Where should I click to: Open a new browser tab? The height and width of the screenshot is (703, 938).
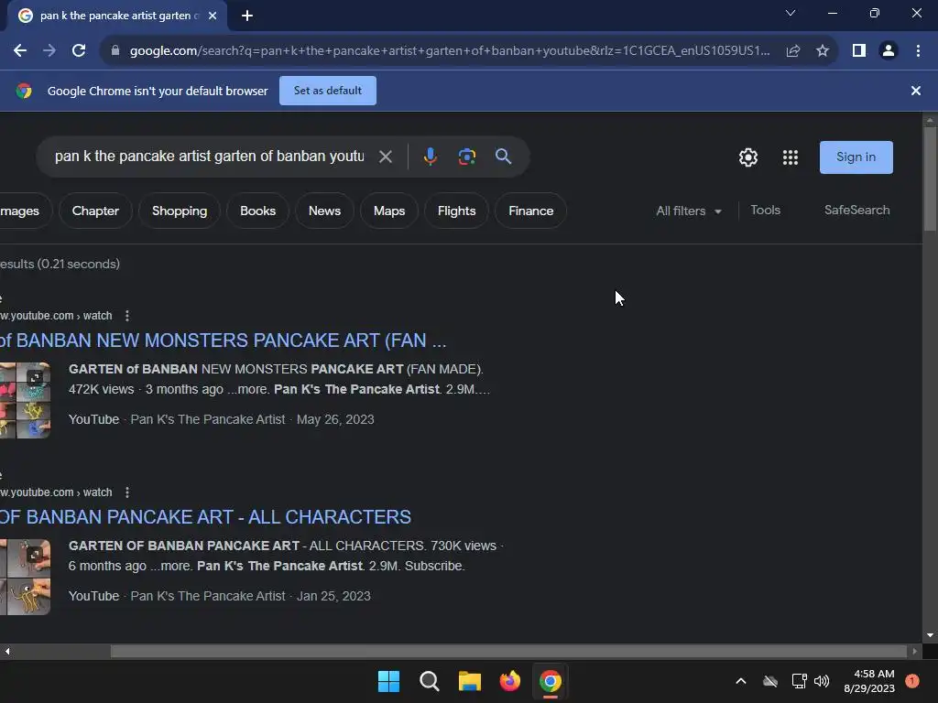[247, 16]
